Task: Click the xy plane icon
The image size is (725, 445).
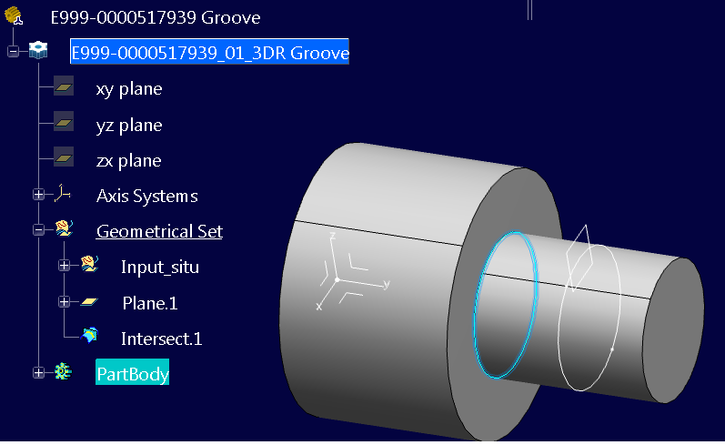Action: 64,86
